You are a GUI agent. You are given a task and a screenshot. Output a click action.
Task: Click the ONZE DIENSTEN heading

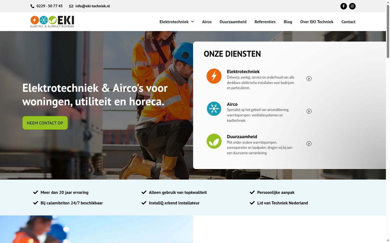tap(232, 54)
